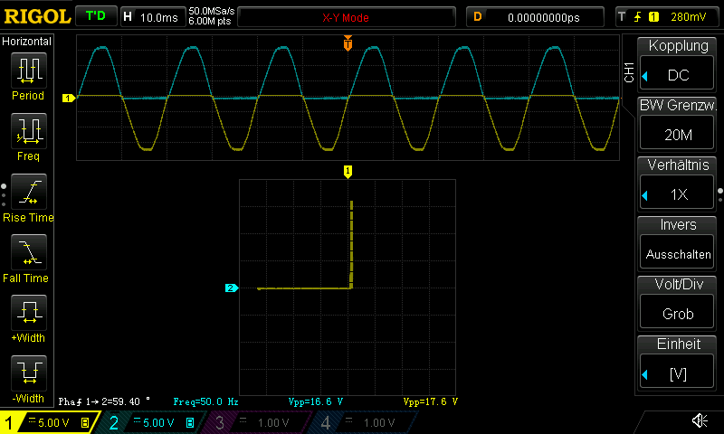Toggle the BW Grenzw. 20M limit
Screen dimensions: 724x434
coord(678,126)
